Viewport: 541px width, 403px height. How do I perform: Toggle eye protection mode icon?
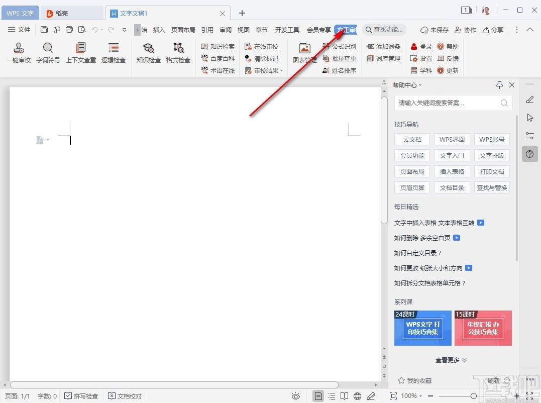tap(296, 396)
